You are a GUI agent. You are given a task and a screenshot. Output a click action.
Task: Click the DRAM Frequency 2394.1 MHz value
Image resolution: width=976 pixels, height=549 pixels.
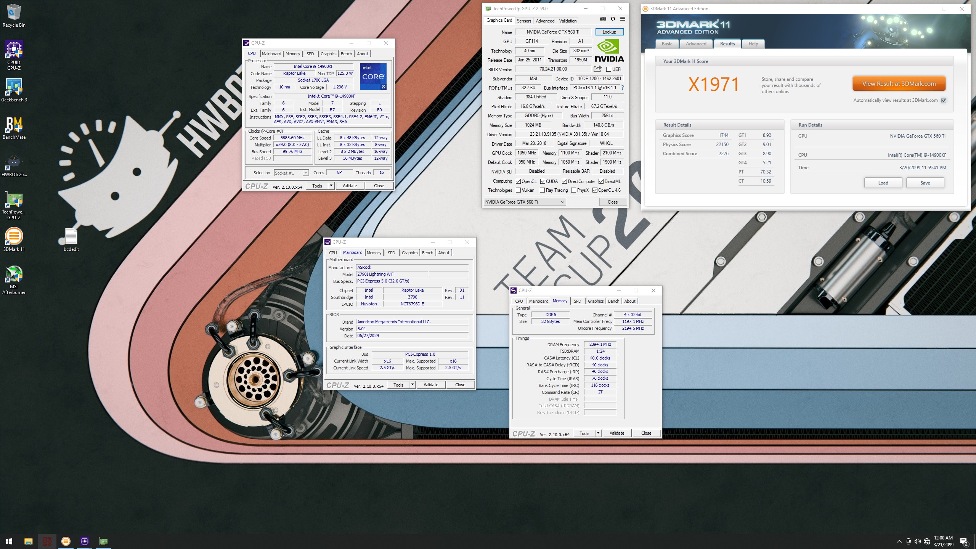[x=600, y=344]
